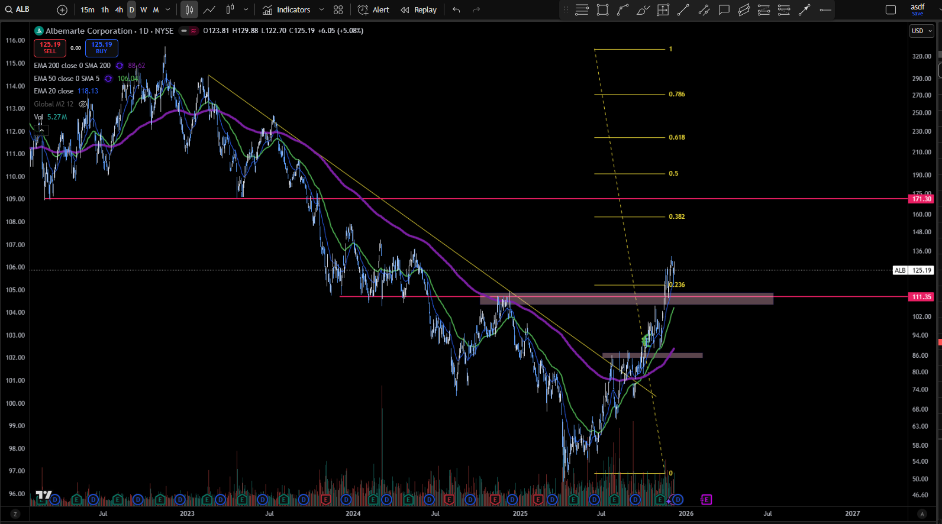Click the ALB 125.19 current price label
The width and height of the screenshot is (942, 524).
[913, 270]
